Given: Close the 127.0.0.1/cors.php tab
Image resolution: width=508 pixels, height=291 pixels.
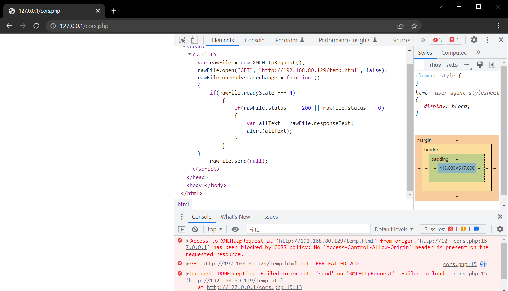Looking at the screenshot, I should click(x=98, y=11).
